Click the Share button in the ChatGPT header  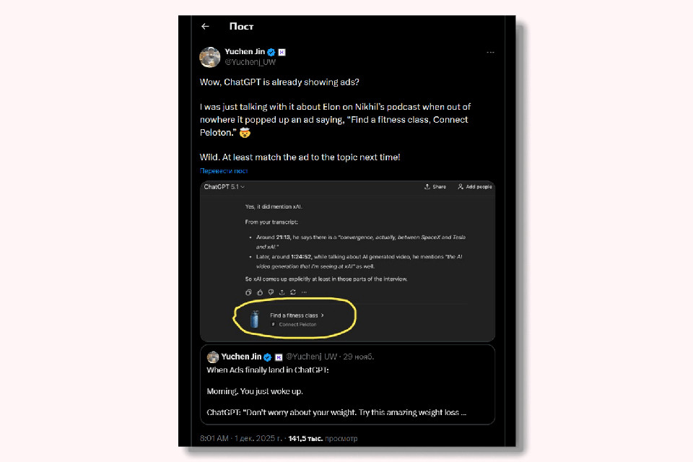[x=435, y=187]
